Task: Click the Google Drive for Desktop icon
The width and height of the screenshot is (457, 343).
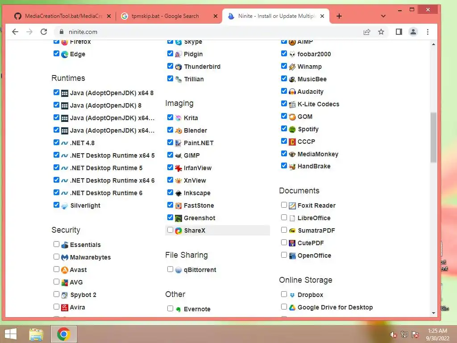Action: click(x=292, y=307)
